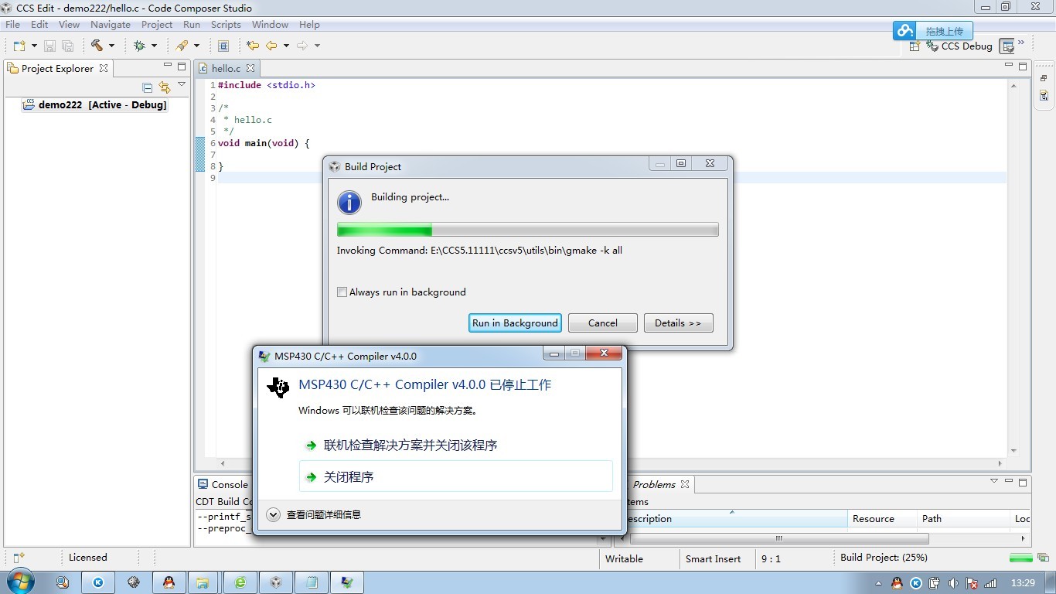Open the Scripts menu
The width and height of the screenshot is (1056, 594).
click(226, 25)
